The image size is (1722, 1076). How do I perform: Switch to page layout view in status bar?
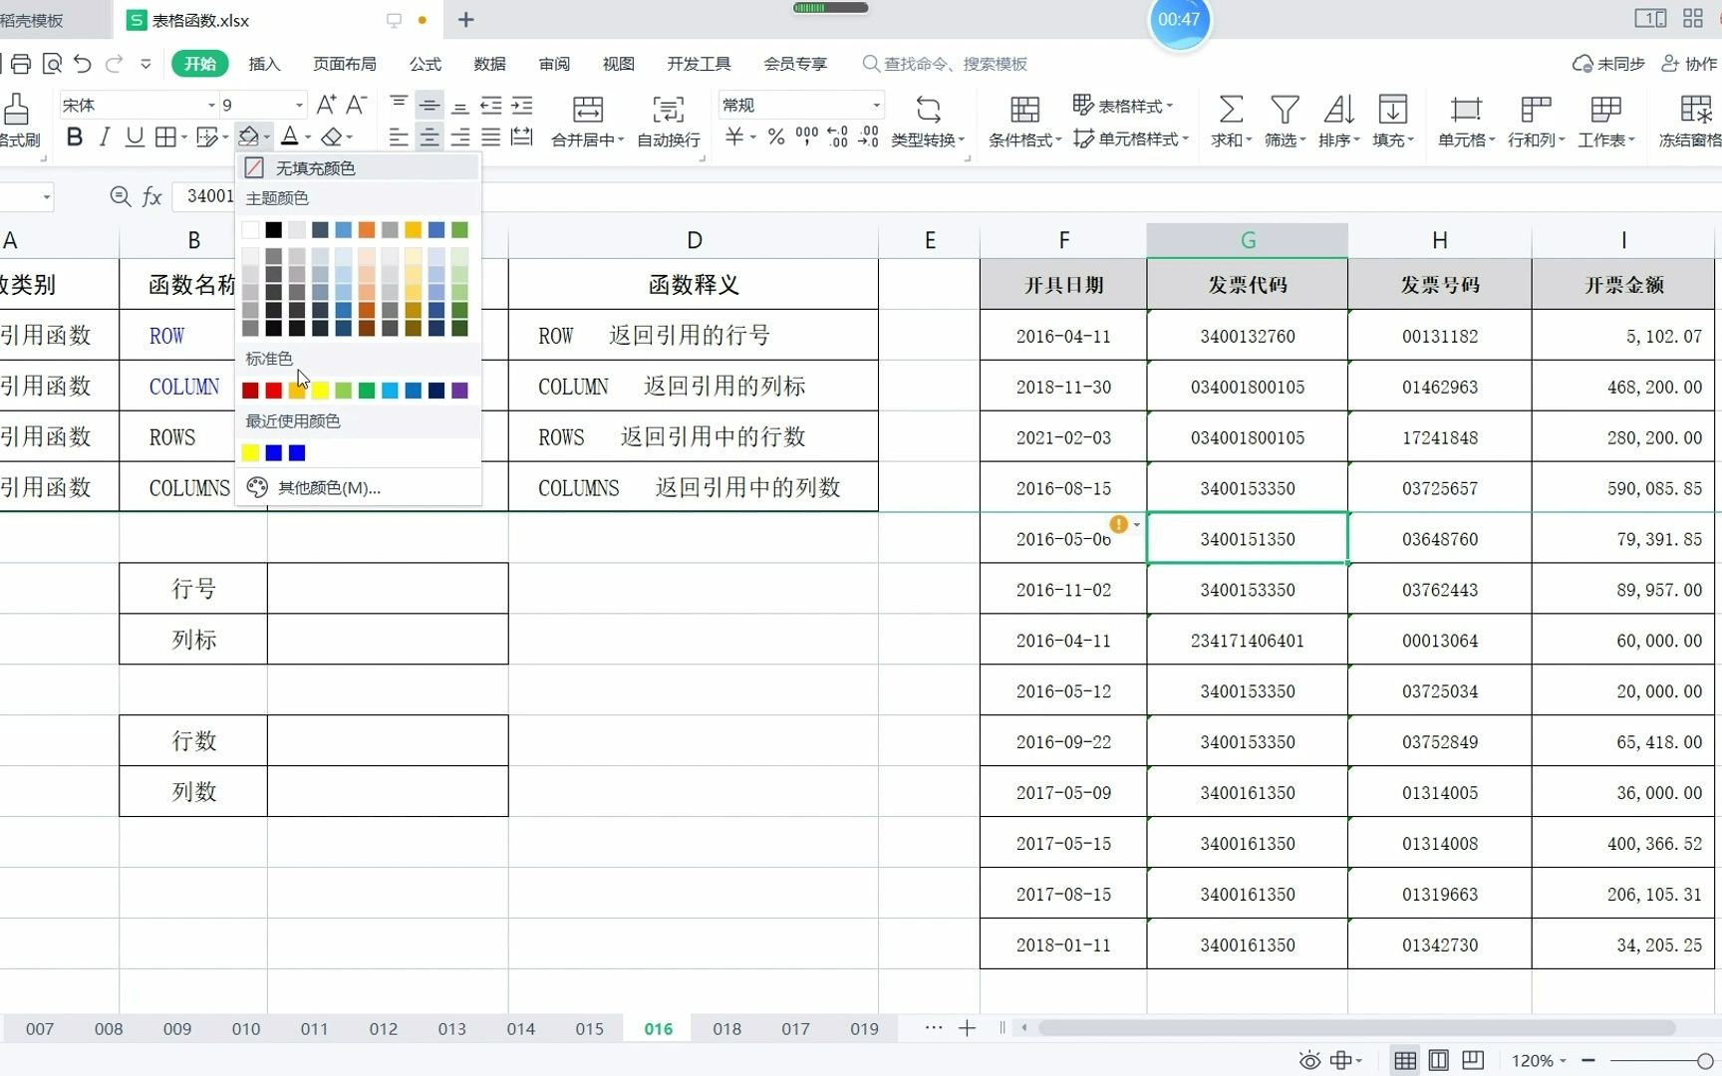tap(1439, 1060)
